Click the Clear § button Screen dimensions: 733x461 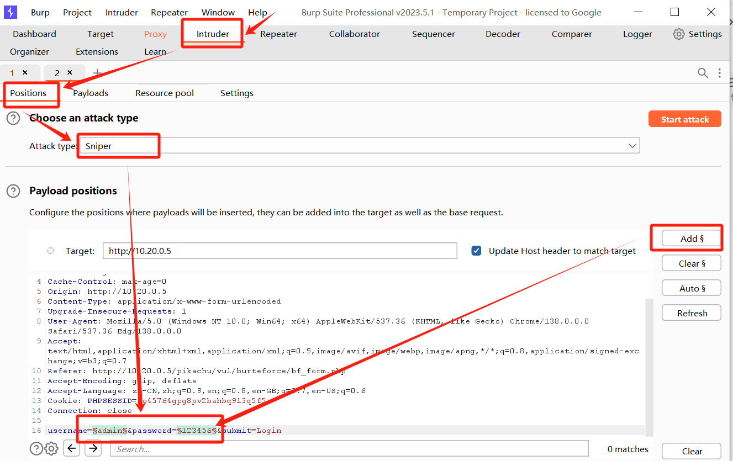[x=692, y=263]
